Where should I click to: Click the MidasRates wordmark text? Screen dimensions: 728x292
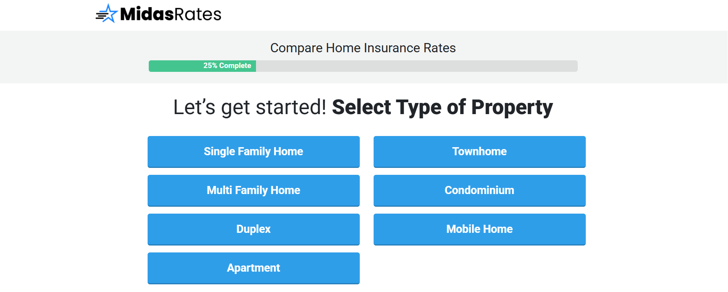click(x=171, y=14)
